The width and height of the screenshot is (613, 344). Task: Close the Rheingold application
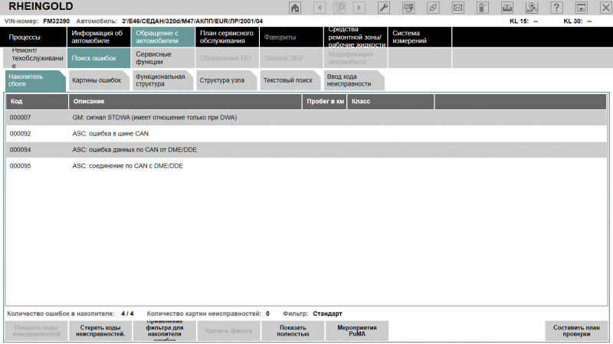[x=605, y=8]
